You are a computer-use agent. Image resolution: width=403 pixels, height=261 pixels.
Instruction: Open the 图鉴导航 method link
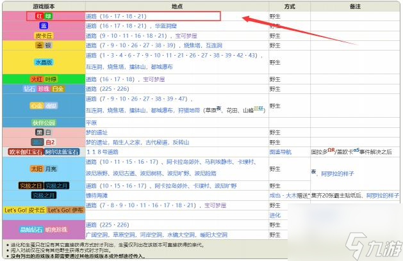(279, 152)
